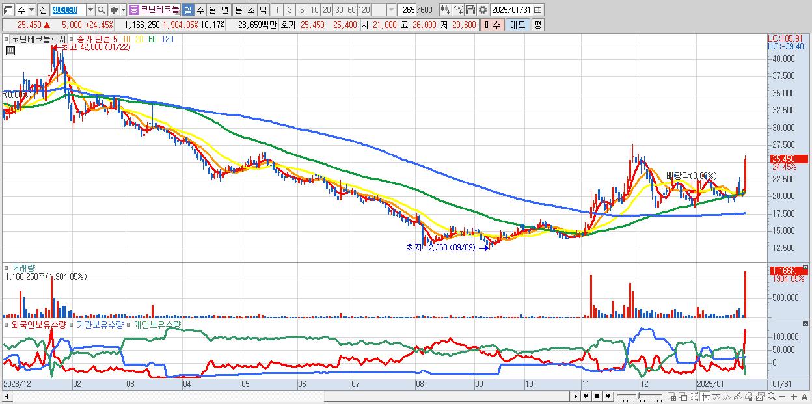Click the 개인보유수량 indicator label
The height and width of the screenshot is (404, 812).
[157, 324]
